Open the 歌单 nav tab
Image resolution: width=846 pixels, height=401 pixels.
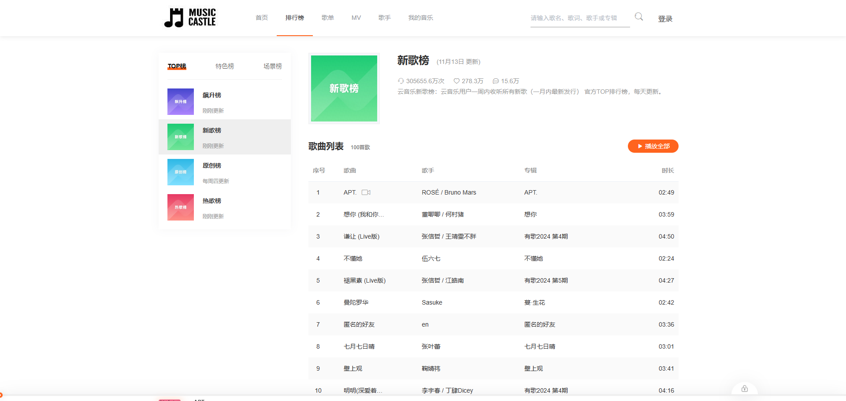click(328, 18)
